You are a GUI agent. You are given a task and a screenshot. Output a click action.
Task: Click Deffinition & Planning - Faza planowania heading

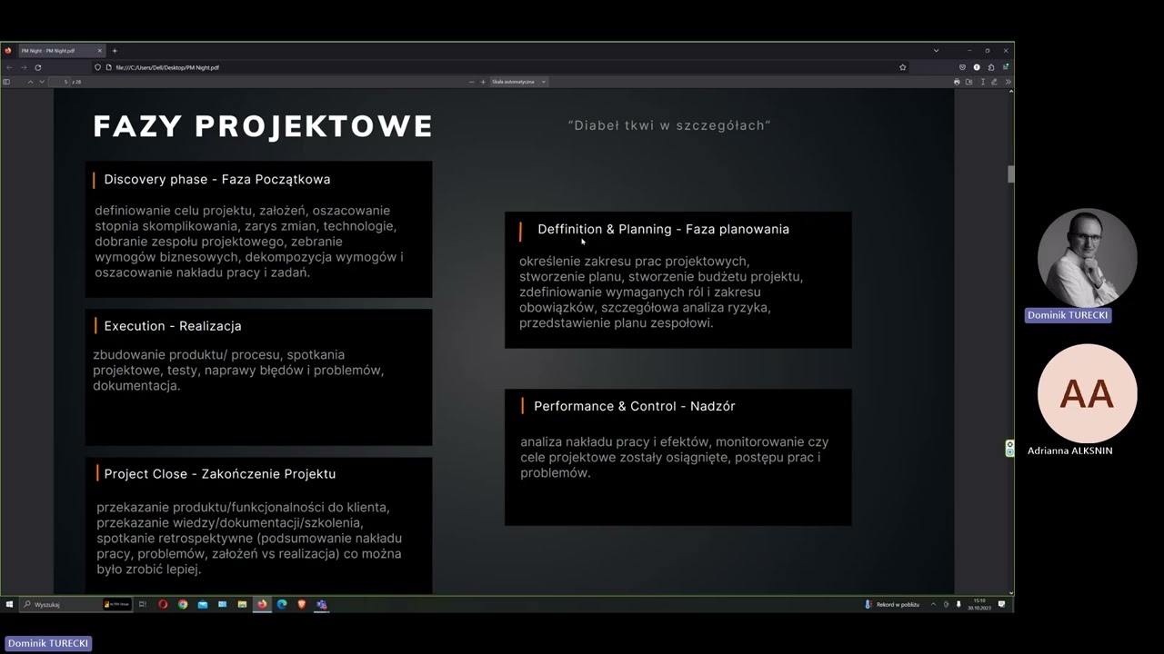click(663, 230)
